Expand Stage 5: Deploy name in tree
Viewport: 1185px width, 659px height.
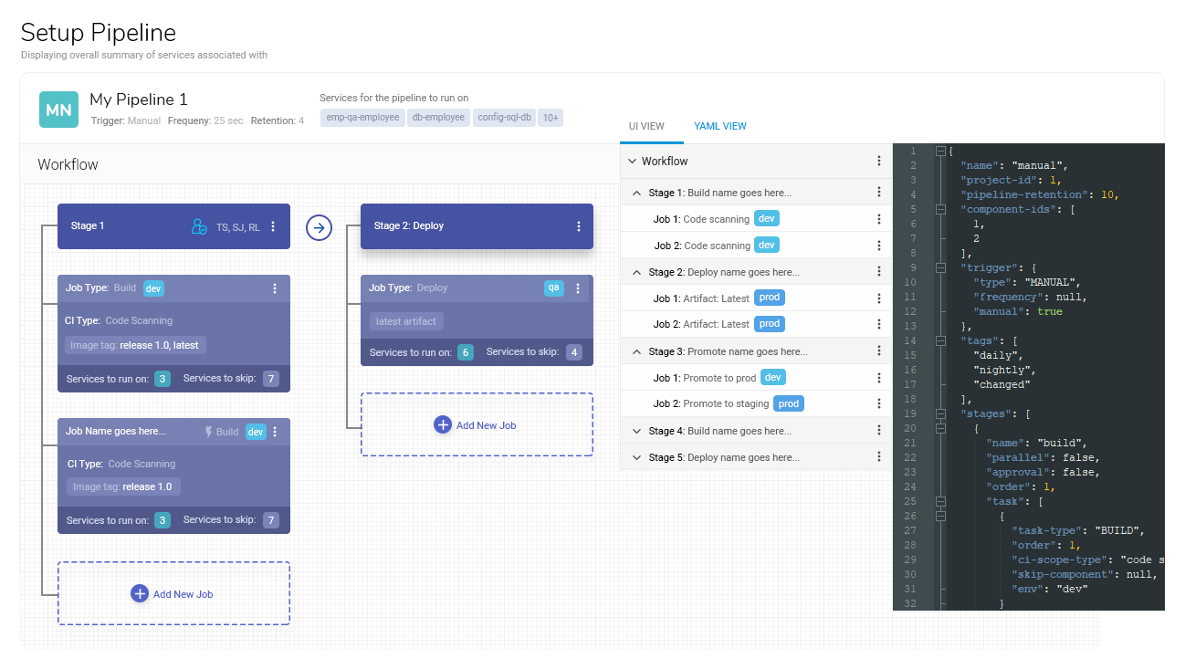click(x=637, y=457)
